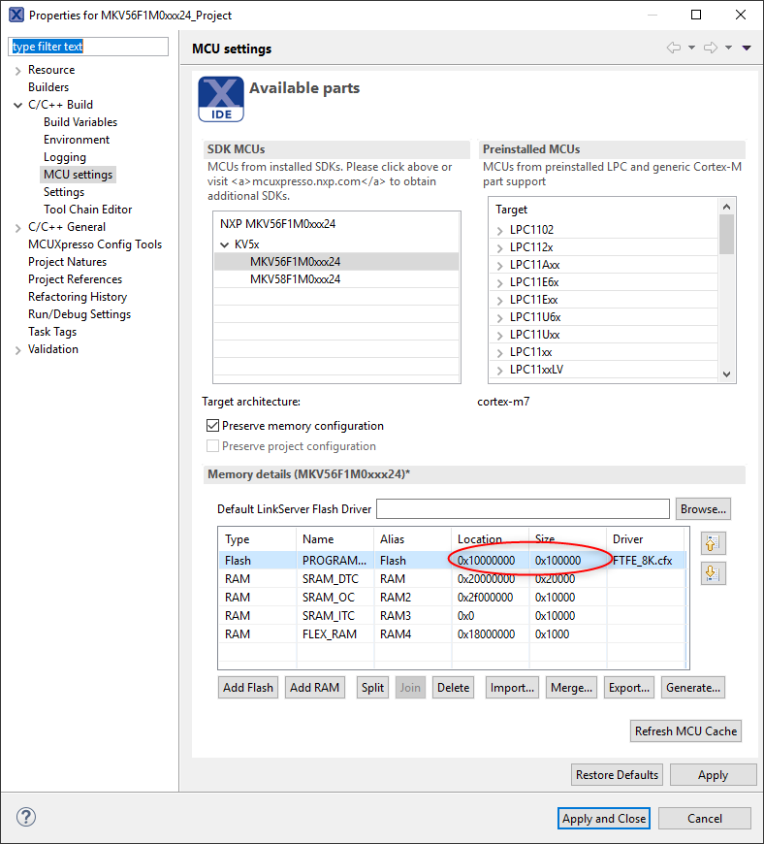The width and height of the screenshot is (764, 844).
Task: Select MCU settings tree item
Action: tap(78, 175)
